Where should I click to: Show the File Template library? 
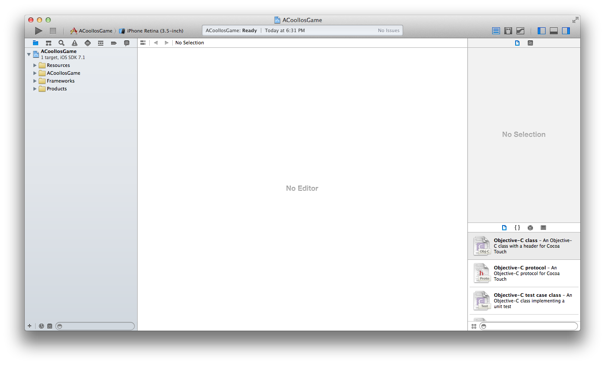coord(504,228)
